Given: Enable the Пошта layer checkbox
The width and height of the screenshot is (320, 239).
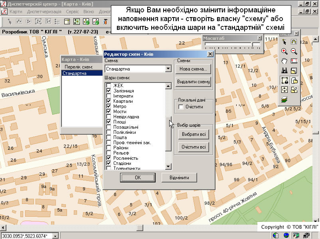Looking at the screenshot, I should tap(109, 137).
